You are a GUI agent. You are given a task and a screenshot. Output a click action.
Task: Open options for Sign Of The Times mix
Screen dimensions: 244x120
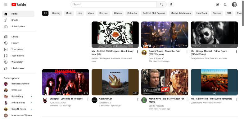[x=236, y=99]
